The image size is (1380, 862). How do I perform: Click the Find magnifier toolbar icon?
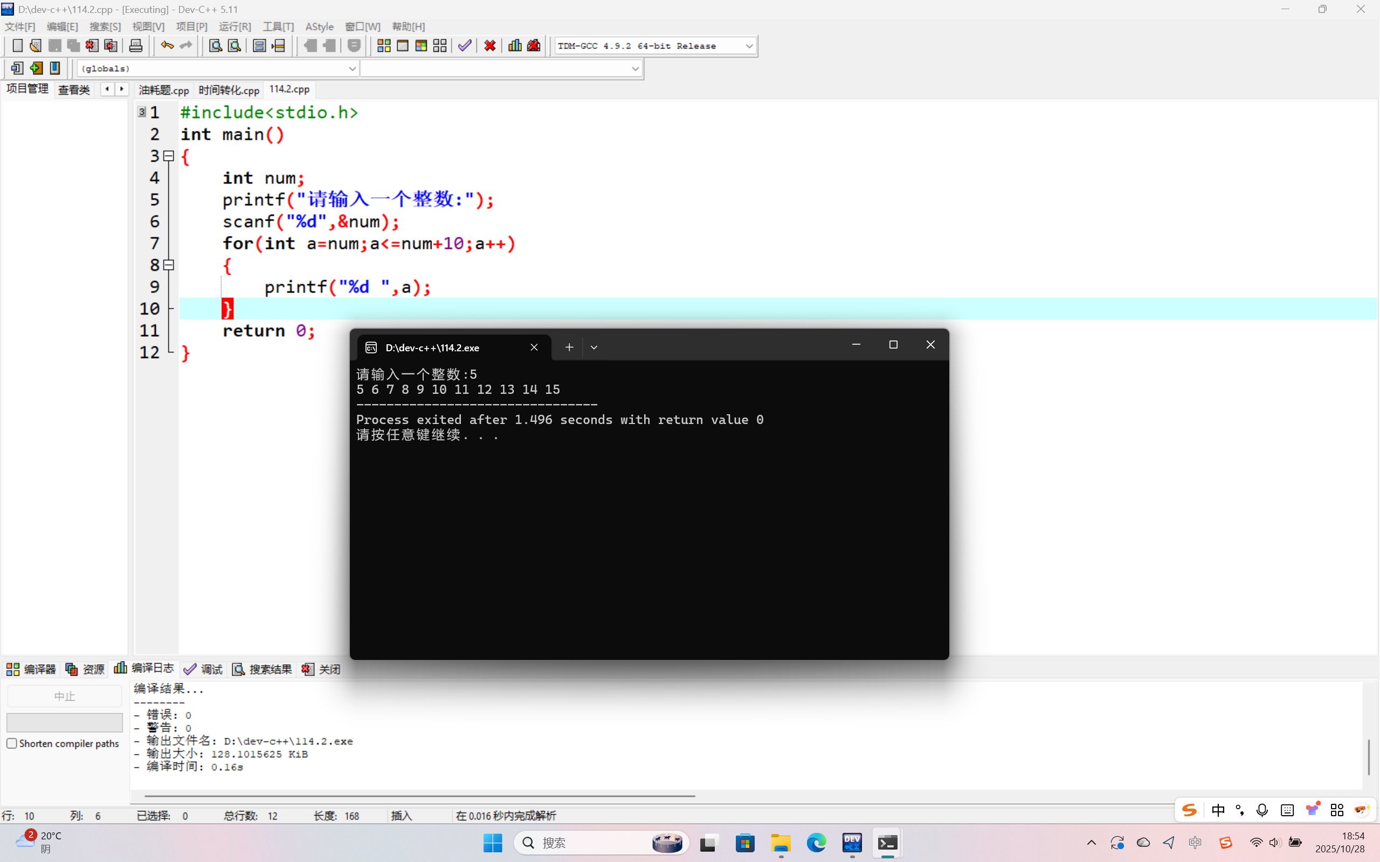click(215, 46)
